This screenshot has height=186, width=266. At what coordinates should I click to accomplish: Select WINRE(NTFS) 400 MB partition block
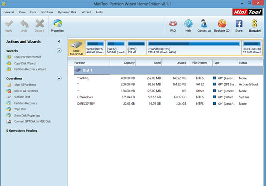click(95, 48)
